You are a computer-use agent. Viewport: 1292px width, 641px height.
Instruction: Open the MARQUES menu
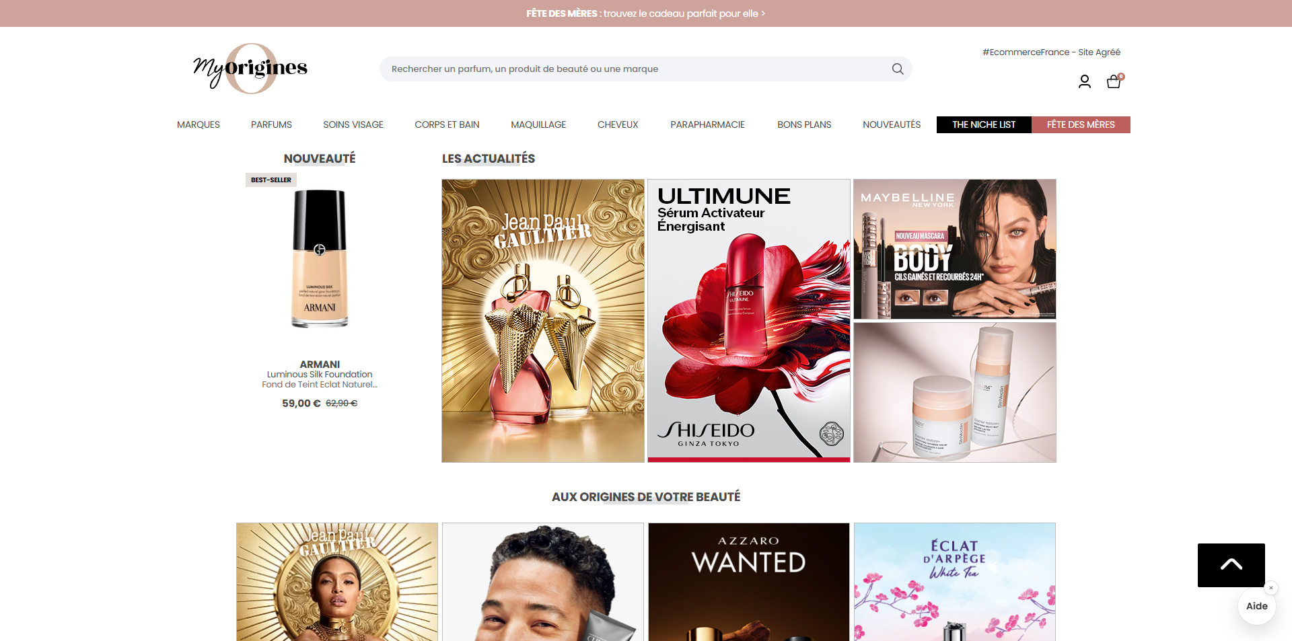pos(199,124)
